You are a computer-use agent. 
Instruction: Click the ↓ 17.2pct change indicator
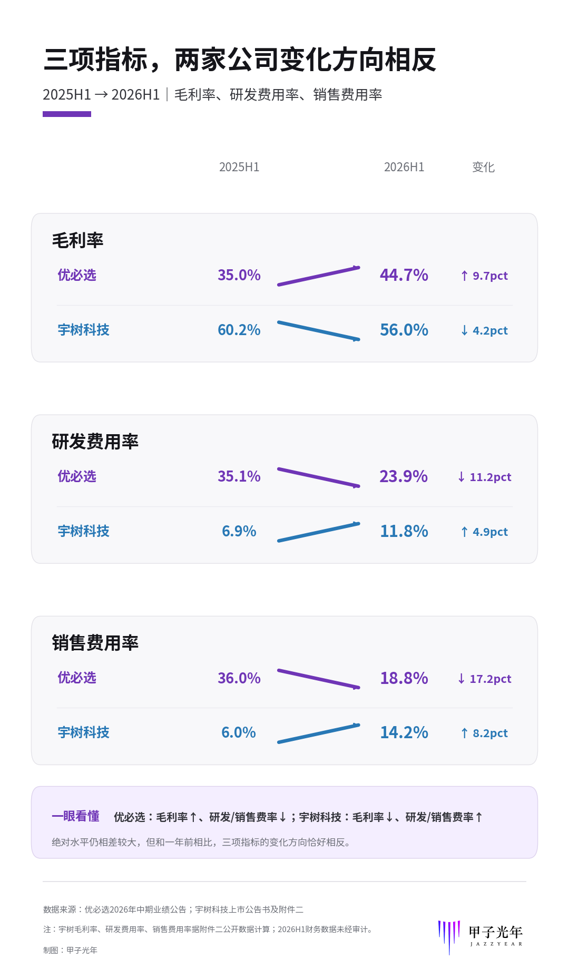point(484,679)
